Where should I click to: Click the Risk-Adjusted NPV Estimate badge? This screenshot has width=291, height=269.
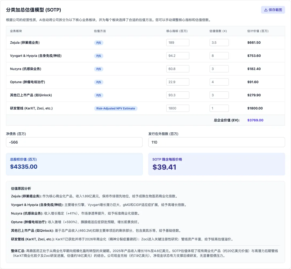[x=116, y=108]
